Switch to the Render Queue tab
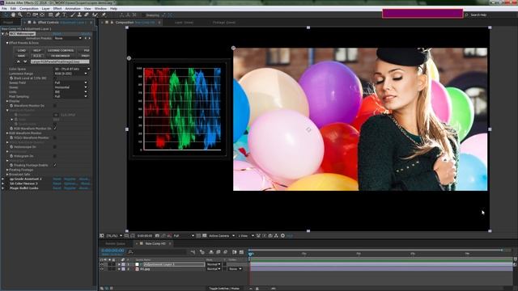The width and height of the screenshot is (518, 291). pos(115,243)
